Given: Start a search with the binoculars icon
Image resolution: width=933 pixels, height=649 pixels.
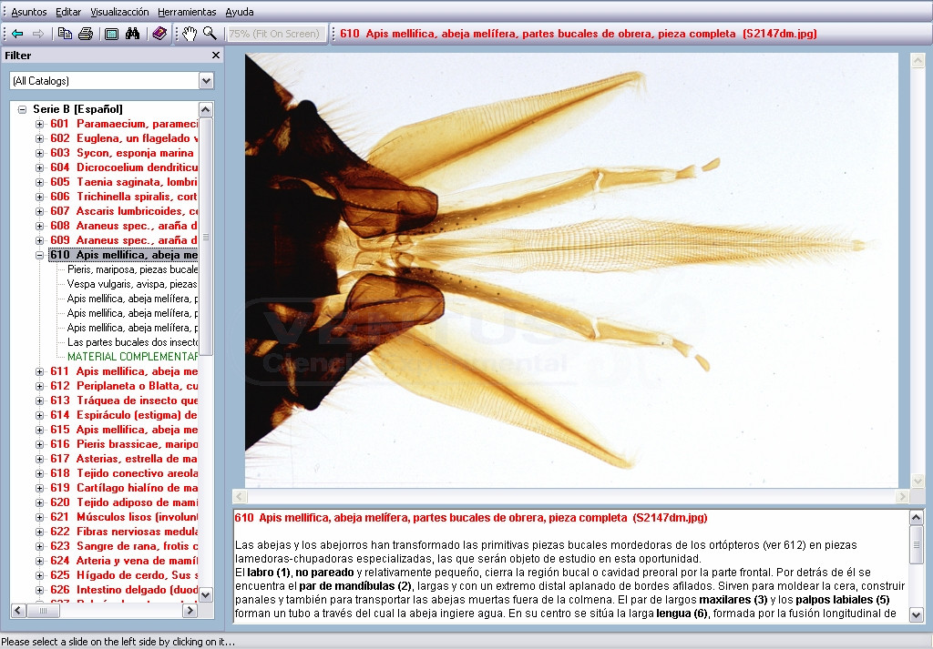Looking at the screenshot, I should [x=134, y=34].
